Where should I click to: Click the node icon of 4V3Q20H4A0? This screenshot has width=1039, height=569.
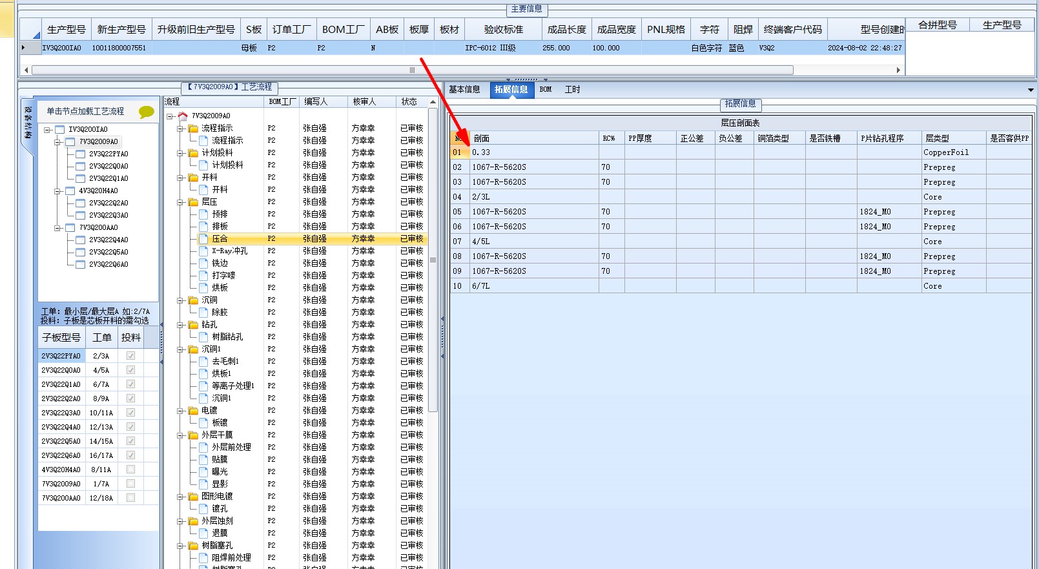click(x=70, y=191)
